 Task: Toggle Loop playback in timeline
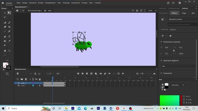(118, 74)
